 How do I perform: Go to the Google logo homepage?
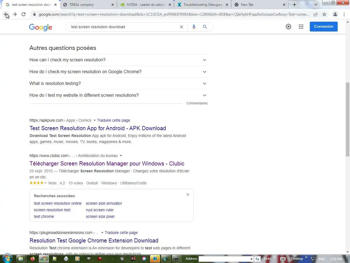tap(40, 27)
